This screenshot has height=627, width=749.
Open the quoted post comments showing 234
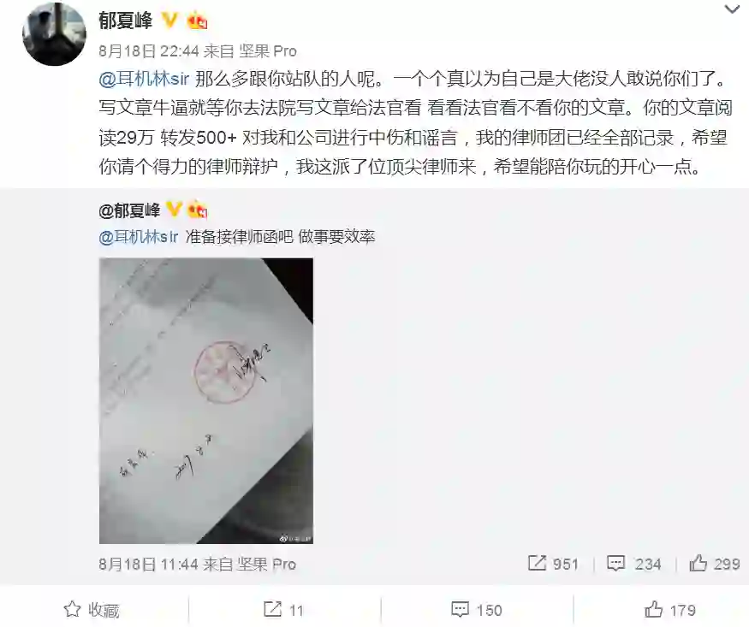coord(634,564)
